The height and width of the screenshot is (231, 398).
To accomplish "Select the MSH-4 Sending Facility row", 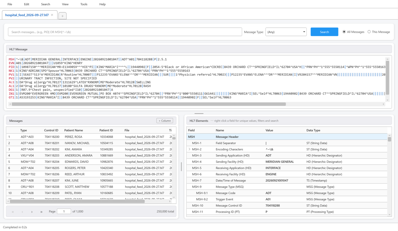I will pos(287,162).
